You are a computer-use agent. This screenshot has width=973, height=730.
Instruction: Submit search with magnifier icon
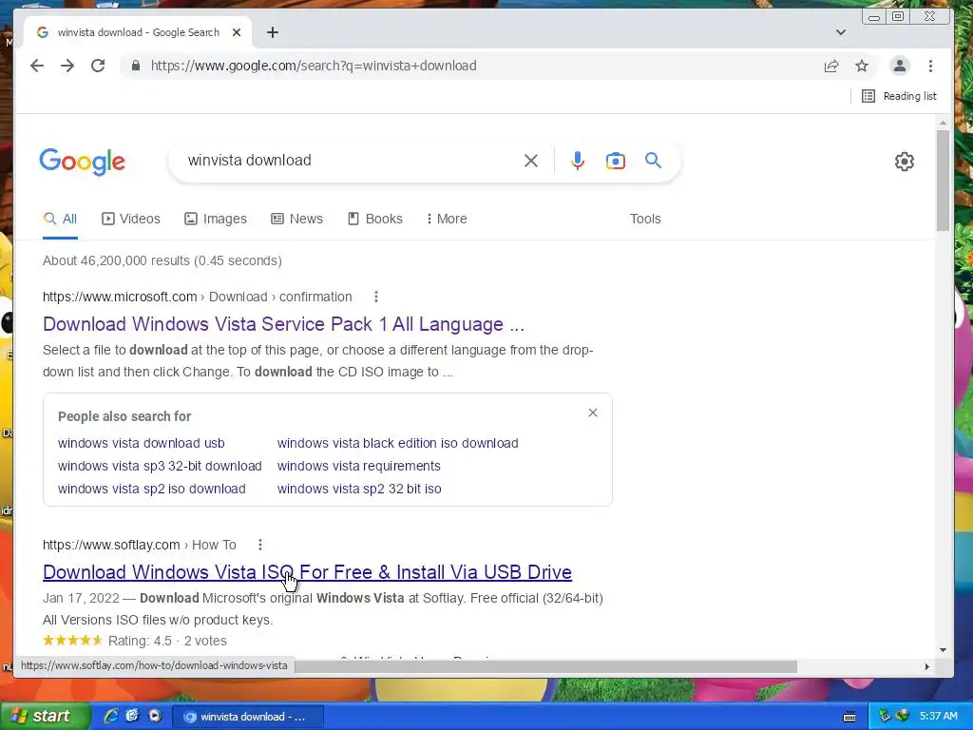click(x=653, y=161)
